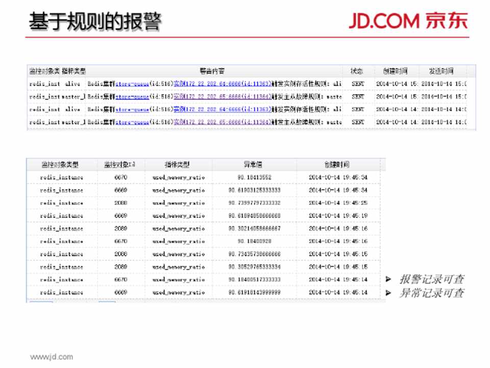490x368 pixels.
Task: Click the 监控对象类型 header in the lower table
Action: (61, 165)
